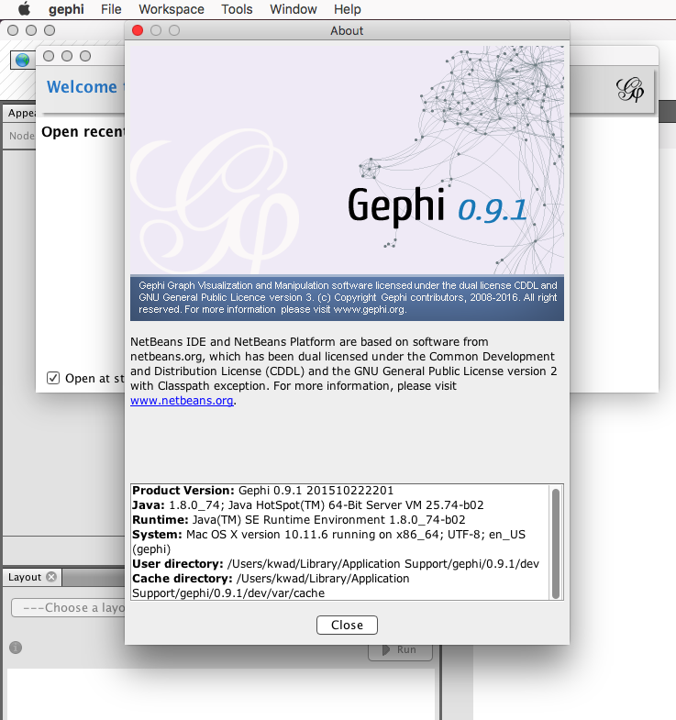Click the scrollbar in the version info box
This screenshot has width=676, height=720.
pyautogui.click(x=555, y=543)
